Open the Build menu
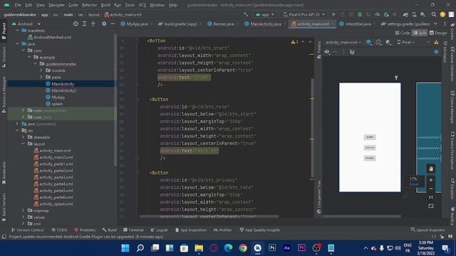Image resolution: width=456 pixels, height=256 pixels. [105, 5]
